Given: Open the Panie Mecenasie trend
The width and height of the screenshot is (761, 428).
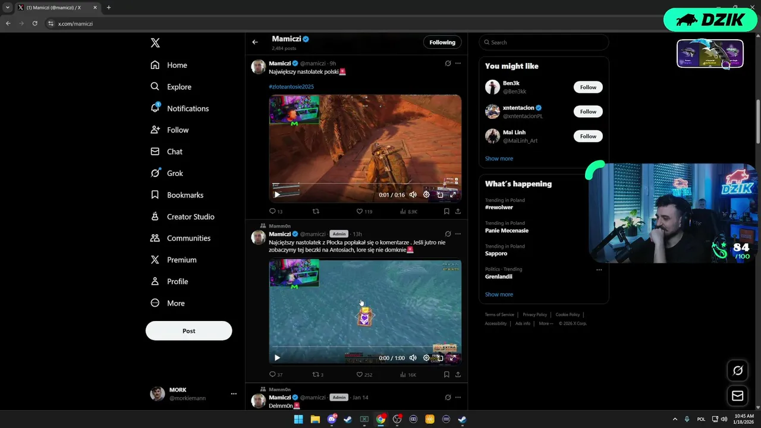Looking at the screenshot, I should click(x=507, y=231).
